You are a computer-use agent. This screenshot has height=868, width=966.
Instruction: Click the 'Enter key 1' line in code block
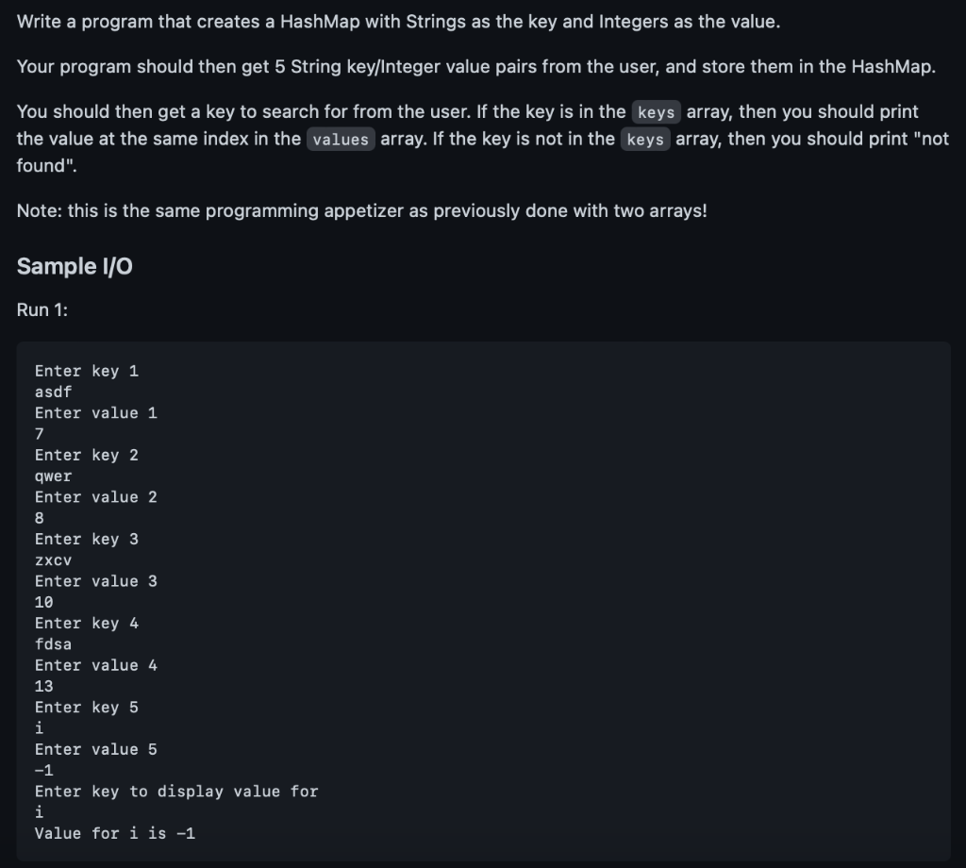86,371
